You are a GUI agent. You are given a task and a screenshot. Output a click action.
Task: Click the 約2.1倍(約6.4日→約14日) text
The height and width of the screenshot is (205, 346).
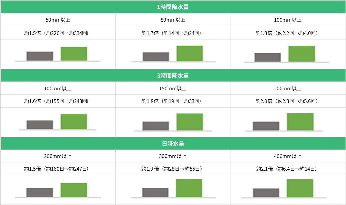(x=287, y=169)
